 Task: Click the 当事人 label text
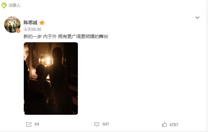(14, 5)
